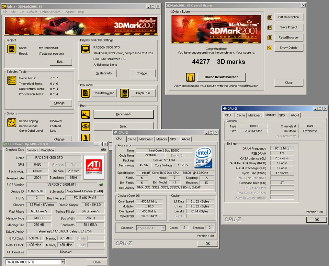Click the 3DMark2001 banner in main window
The image size is (329, 266).
click(81, 26)
